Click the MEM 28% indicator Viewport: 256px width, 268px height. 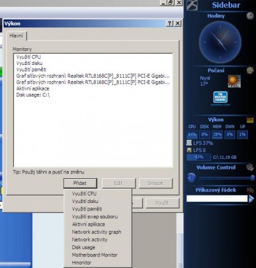coord(217,135)
